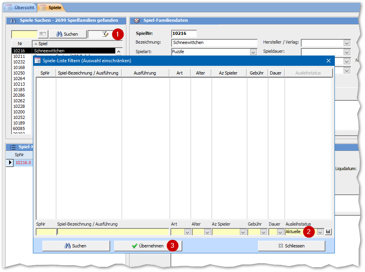365x272 pixels.
Task: Select game number 10262 in the list
Action: click(x=19, y=101)
